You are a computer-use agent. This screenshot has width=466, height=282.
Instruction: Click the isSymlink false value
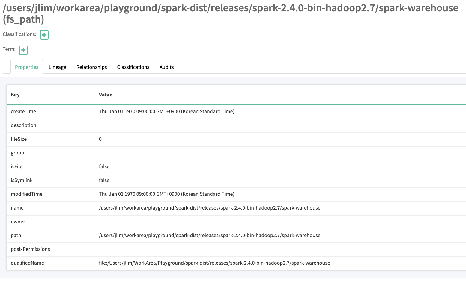[x=104, y=180]
